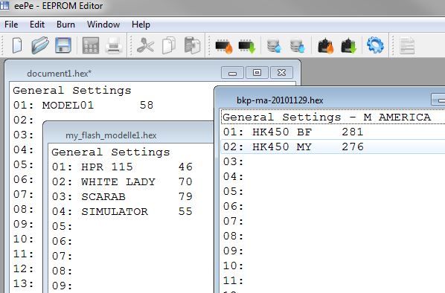Select row 09: in bkp-ma-20101129.hex
Image resolution: width=445 pixels, height=293 pixels.
tap(233, 251)
